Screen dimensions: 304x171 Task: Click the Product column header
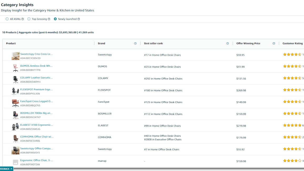click(11, 43)
